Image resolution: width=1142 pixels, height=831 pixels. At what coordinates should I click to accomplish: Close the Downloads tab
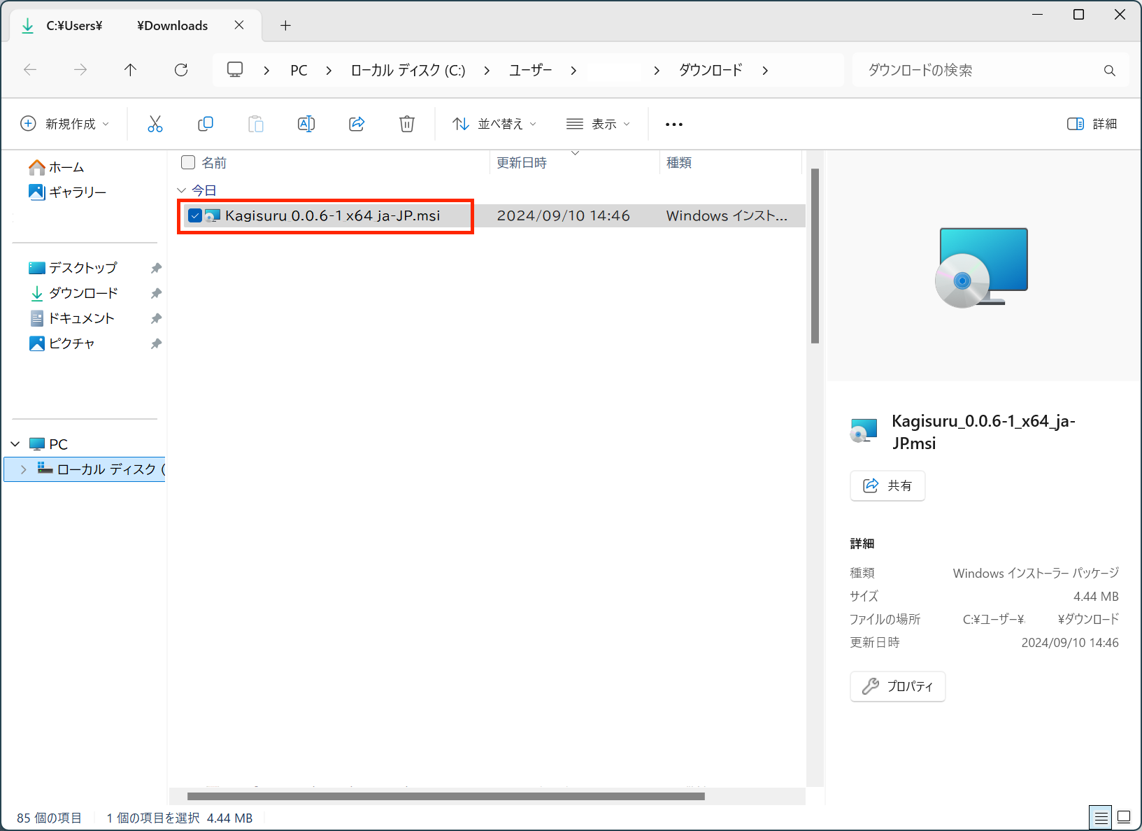[x=239, y=25]
